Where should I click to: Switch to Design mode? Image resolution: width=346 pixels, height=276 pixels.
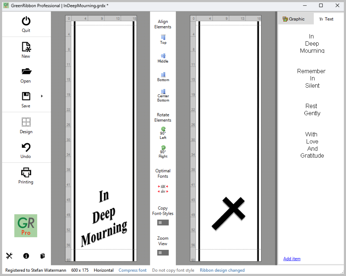(26, 122)
